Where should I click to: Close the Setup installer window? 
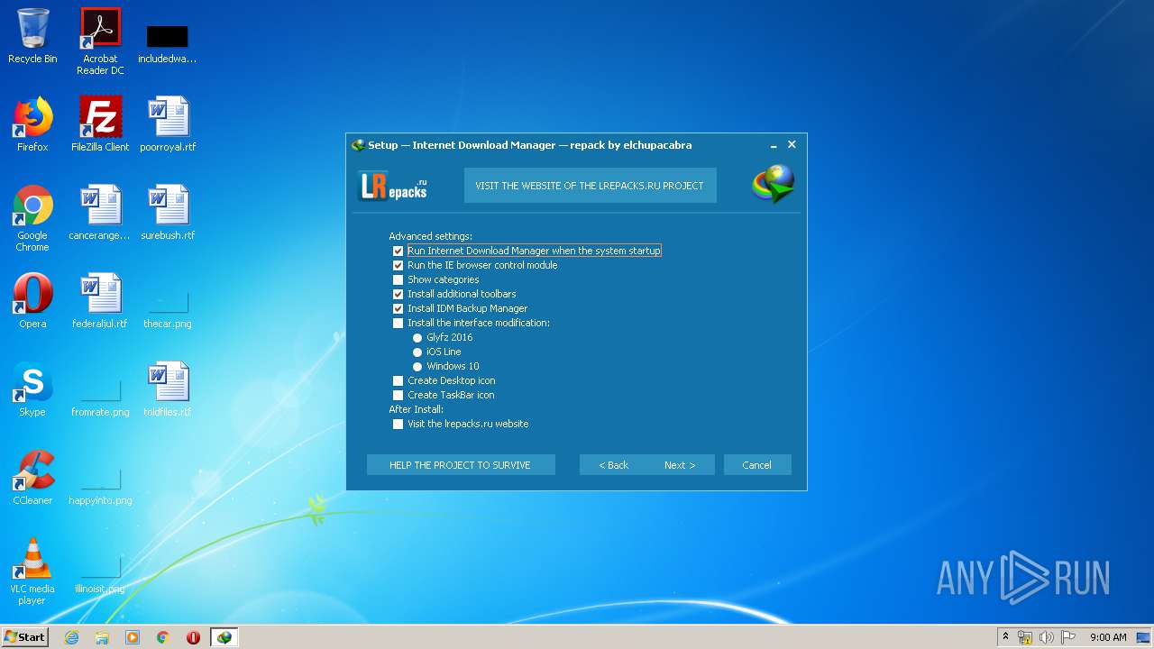pos(792,144)
